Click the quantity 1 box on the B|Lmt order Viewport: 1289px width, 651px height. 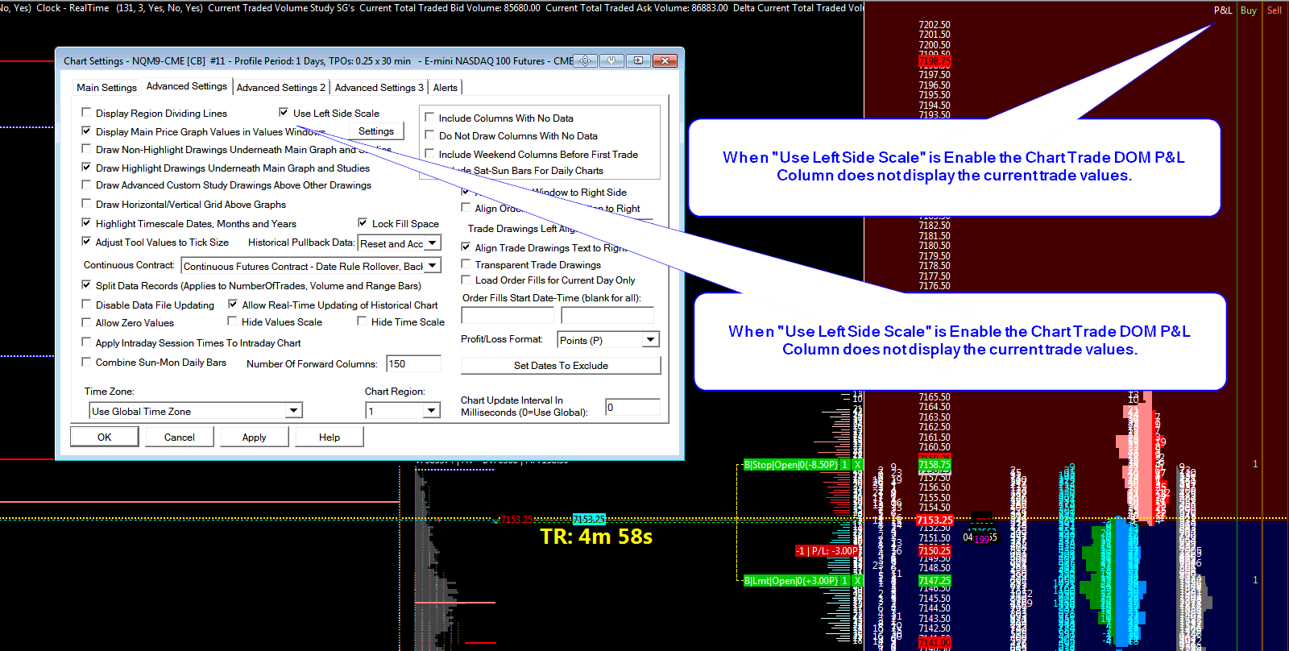[x=844, y=581]
